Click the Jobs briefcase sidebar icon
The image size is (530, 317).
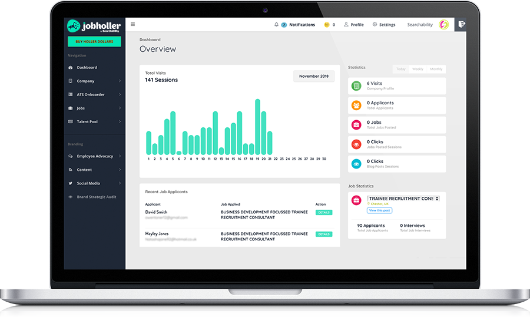[x=70, y=108]
